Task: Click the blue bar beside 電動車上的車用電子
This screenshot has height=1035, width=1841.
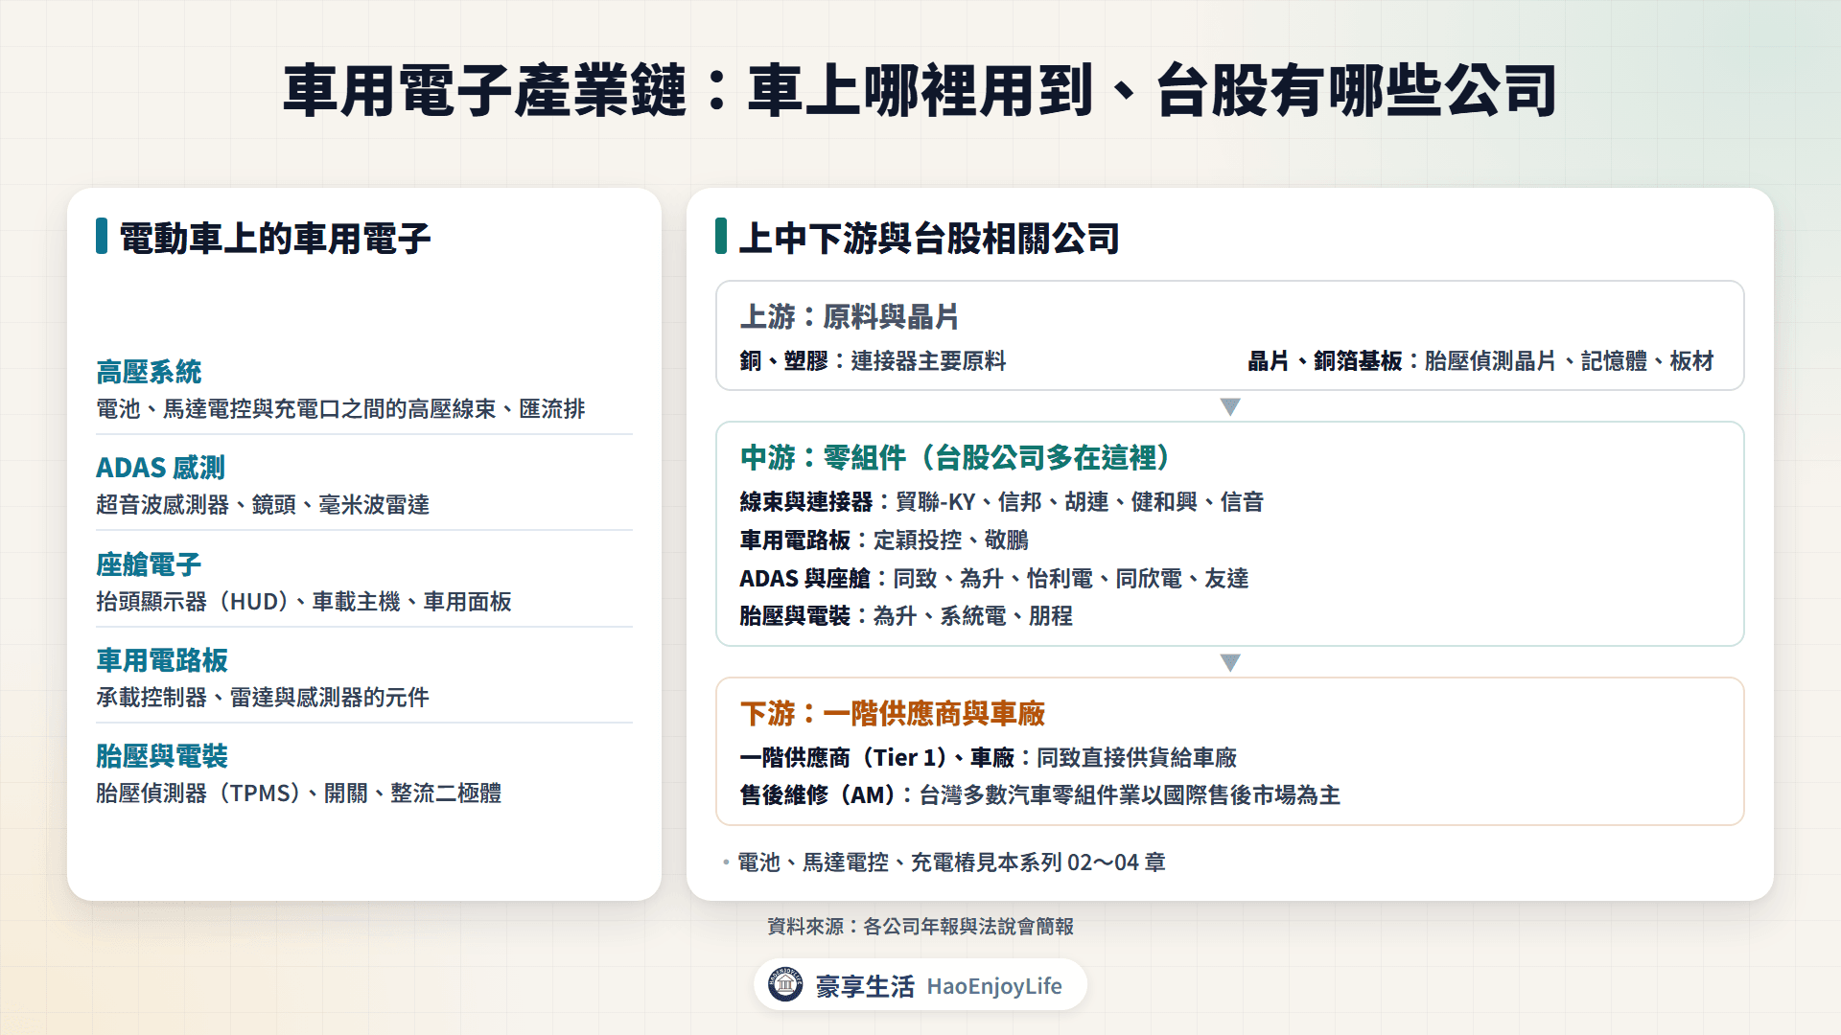Action: (102, 236)
